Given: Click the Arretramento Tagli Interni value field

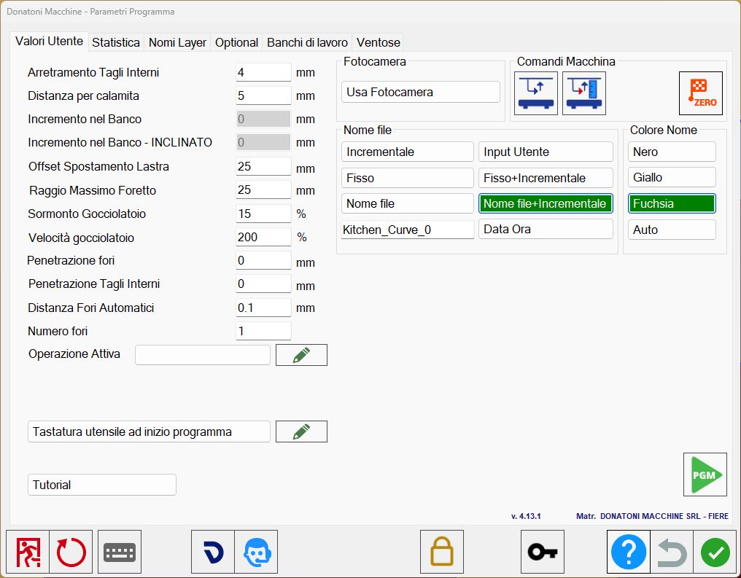Looking at the screenshot, I should (263, 72).
